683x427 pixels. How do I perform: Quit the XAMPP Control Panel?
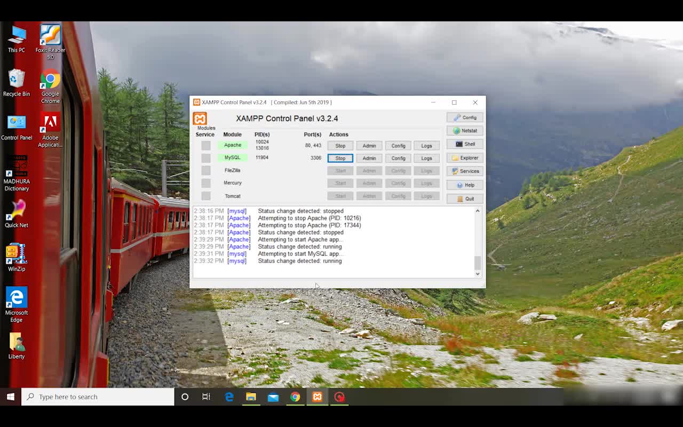click(465, 199)
